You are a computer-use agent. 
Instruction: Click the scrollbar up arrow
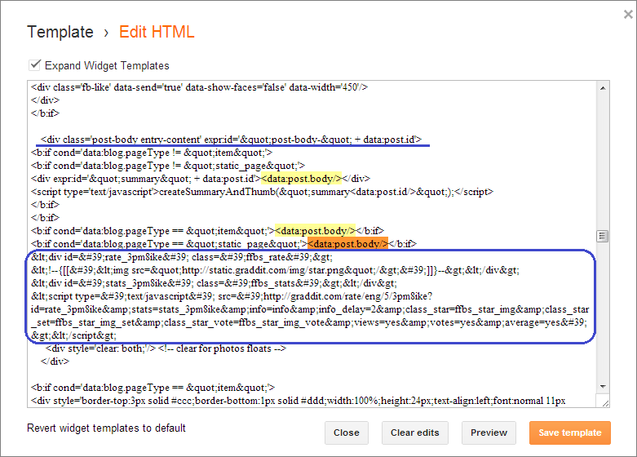click(603, 88)
